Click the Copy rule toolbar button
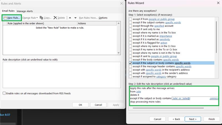Image resolution: width=222 pixels, height=125 pixels. point(46,18)
